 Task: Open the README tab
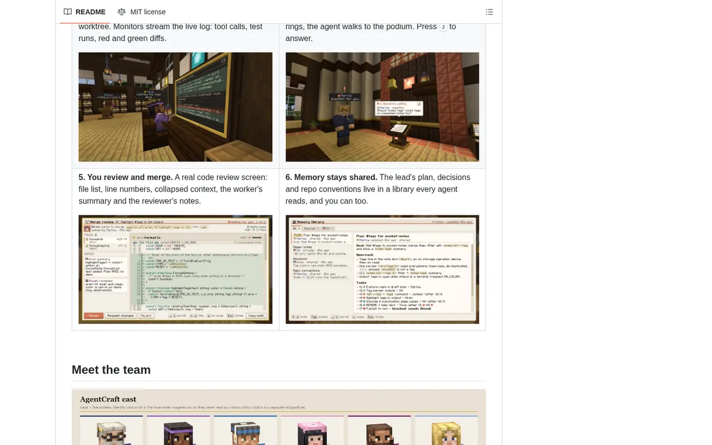tap(85, 12)
